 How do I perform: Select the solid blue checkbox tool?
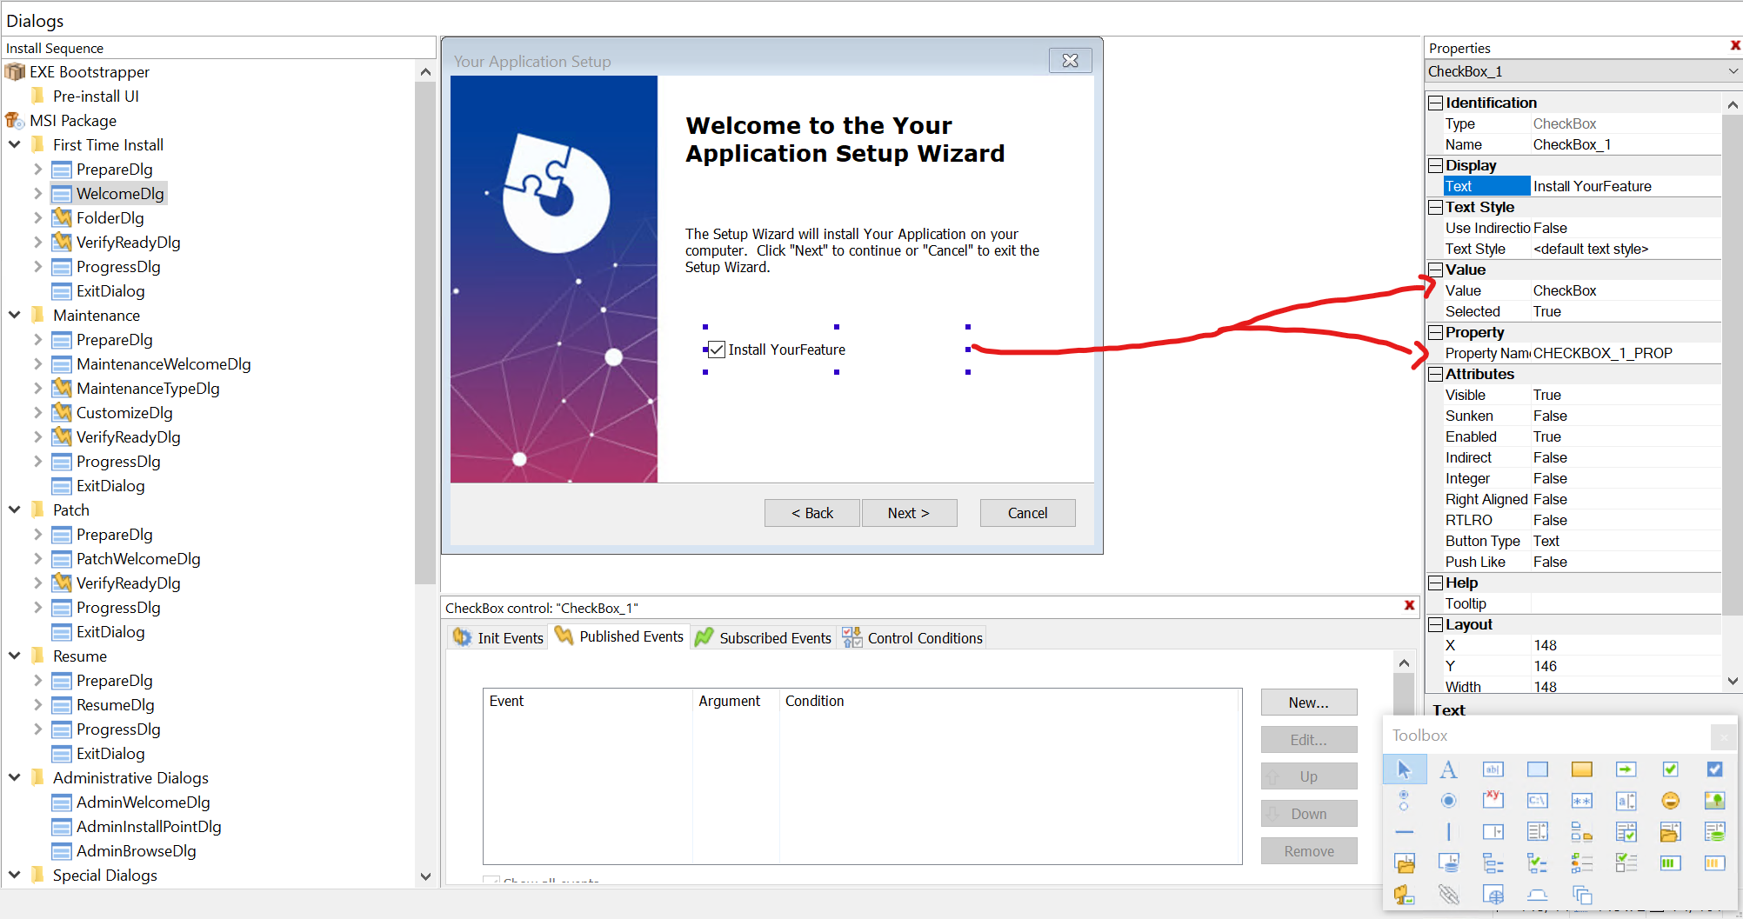pyautogui.click(x=1715, y=769)
